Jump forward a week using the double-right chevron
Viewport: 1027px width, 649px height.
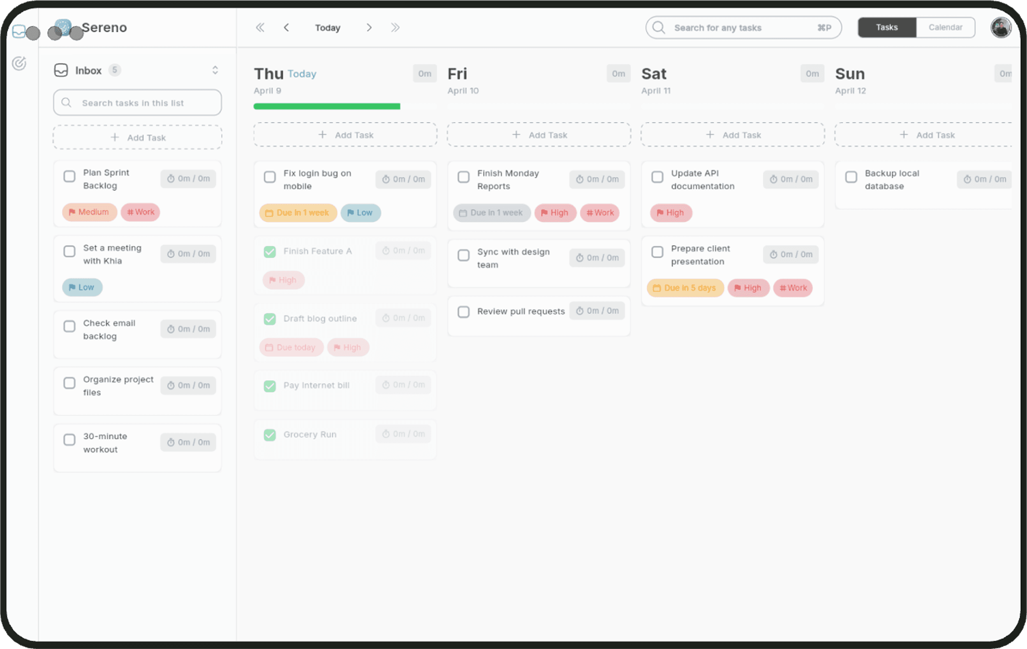tap(395, 27)
